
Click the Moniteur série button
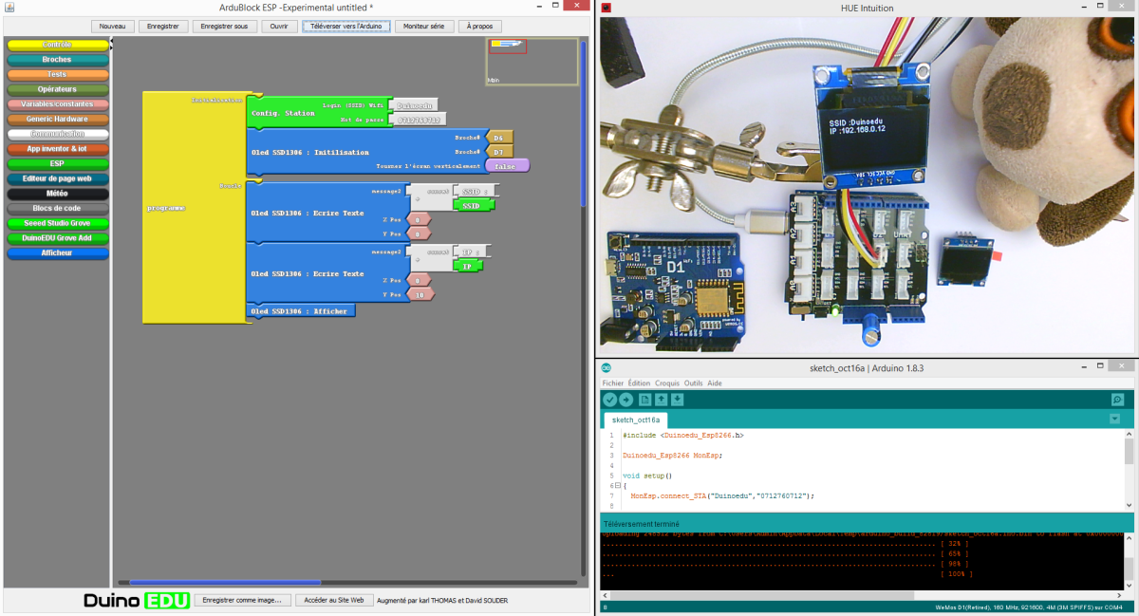(423, 27)
